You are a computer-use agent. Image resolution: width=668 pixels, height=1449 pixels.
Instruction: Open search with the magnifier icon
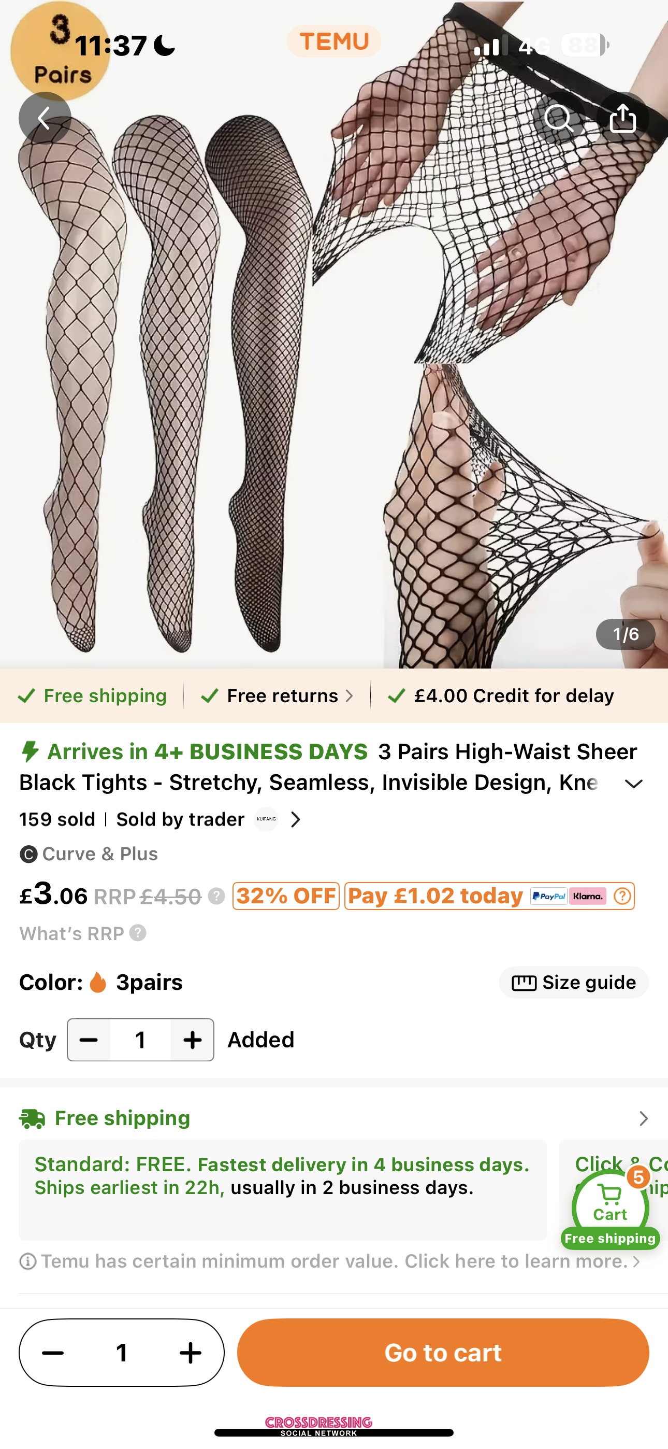click(559, 118)
